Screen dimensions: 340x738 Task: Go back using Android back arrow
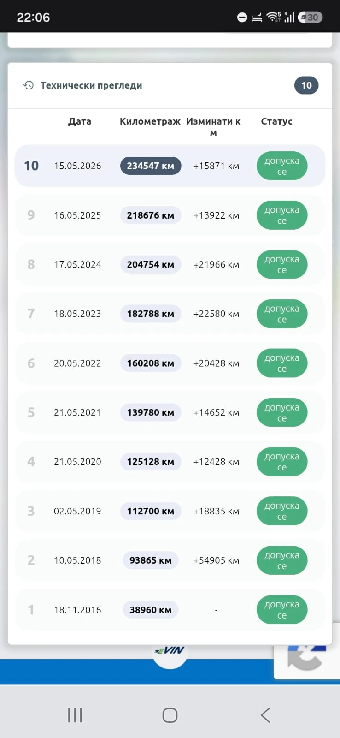(x=265, y=715)
